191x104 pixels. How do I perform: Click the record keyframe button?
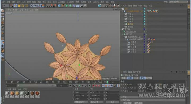point(93,86)
